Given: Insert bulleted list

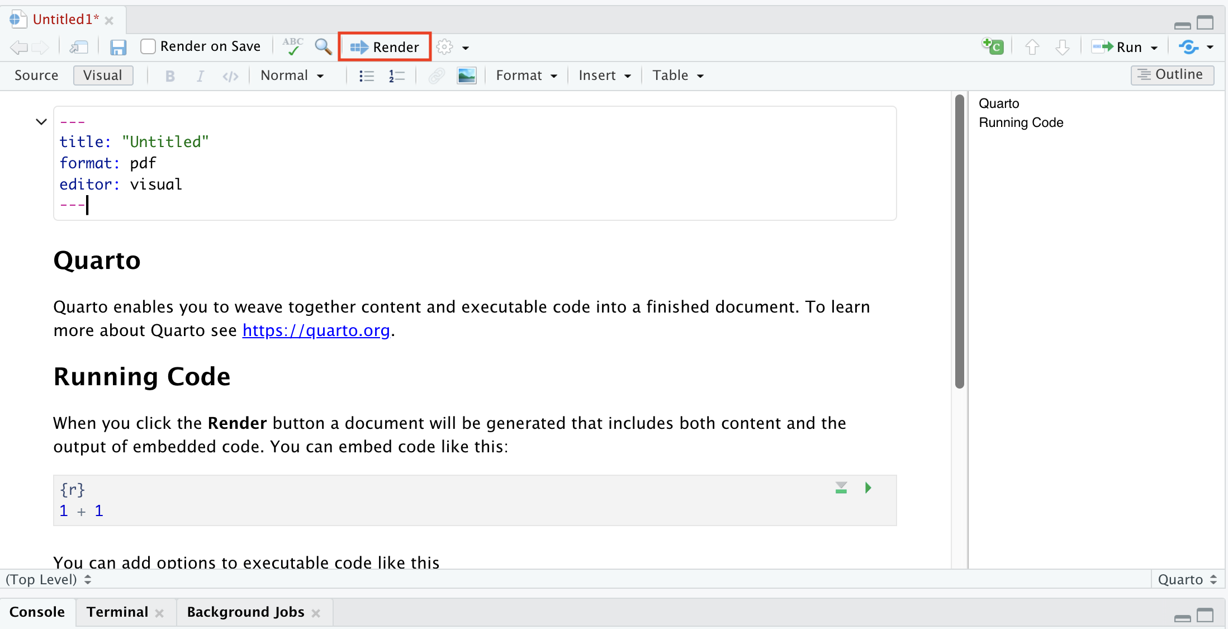Looking at the screenshot, I should click(367, 76).
